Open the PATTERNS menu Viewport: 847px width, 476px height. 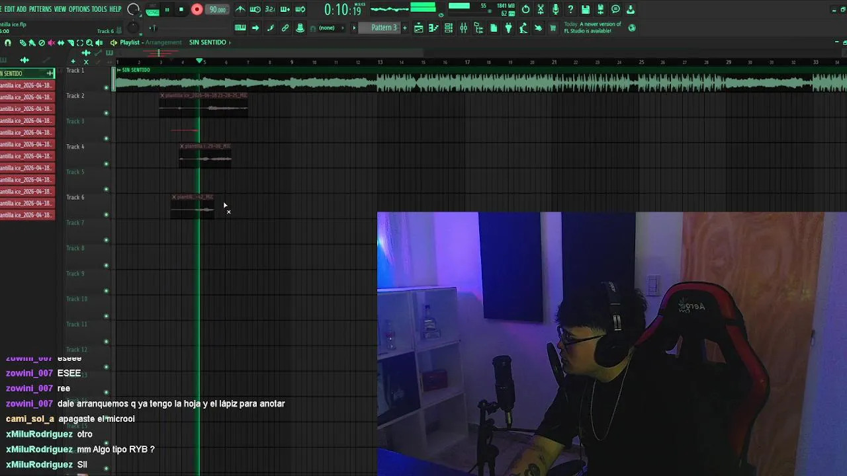(x=40, y=9)
